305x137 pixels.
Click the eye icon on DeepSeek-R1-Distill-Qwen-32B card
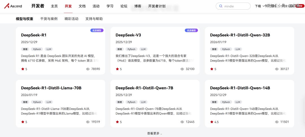[x=277, y=69]
